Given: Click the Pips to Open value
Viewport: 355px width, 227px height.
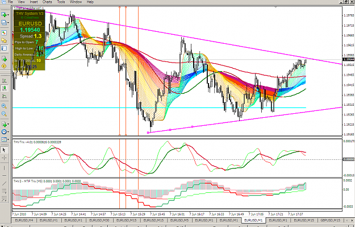Looking at the screenshot, I should tap(37, 42).
